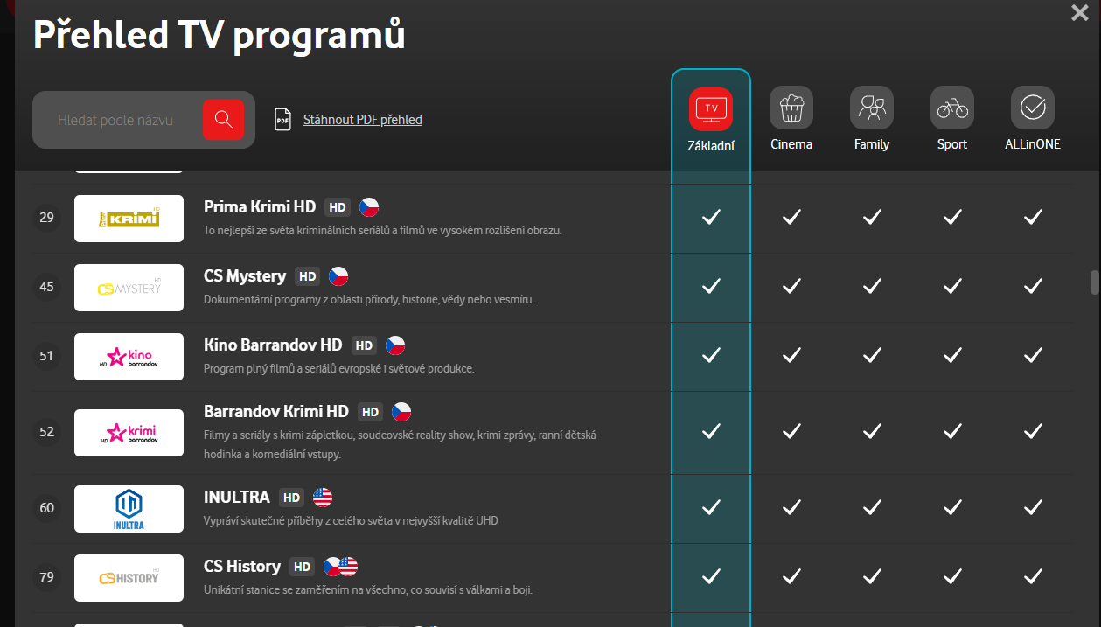Click the CS Mystery description 'Dokumentární programy'
The height and width of the screenshot is (627, 1101).
tap(368, 300)
